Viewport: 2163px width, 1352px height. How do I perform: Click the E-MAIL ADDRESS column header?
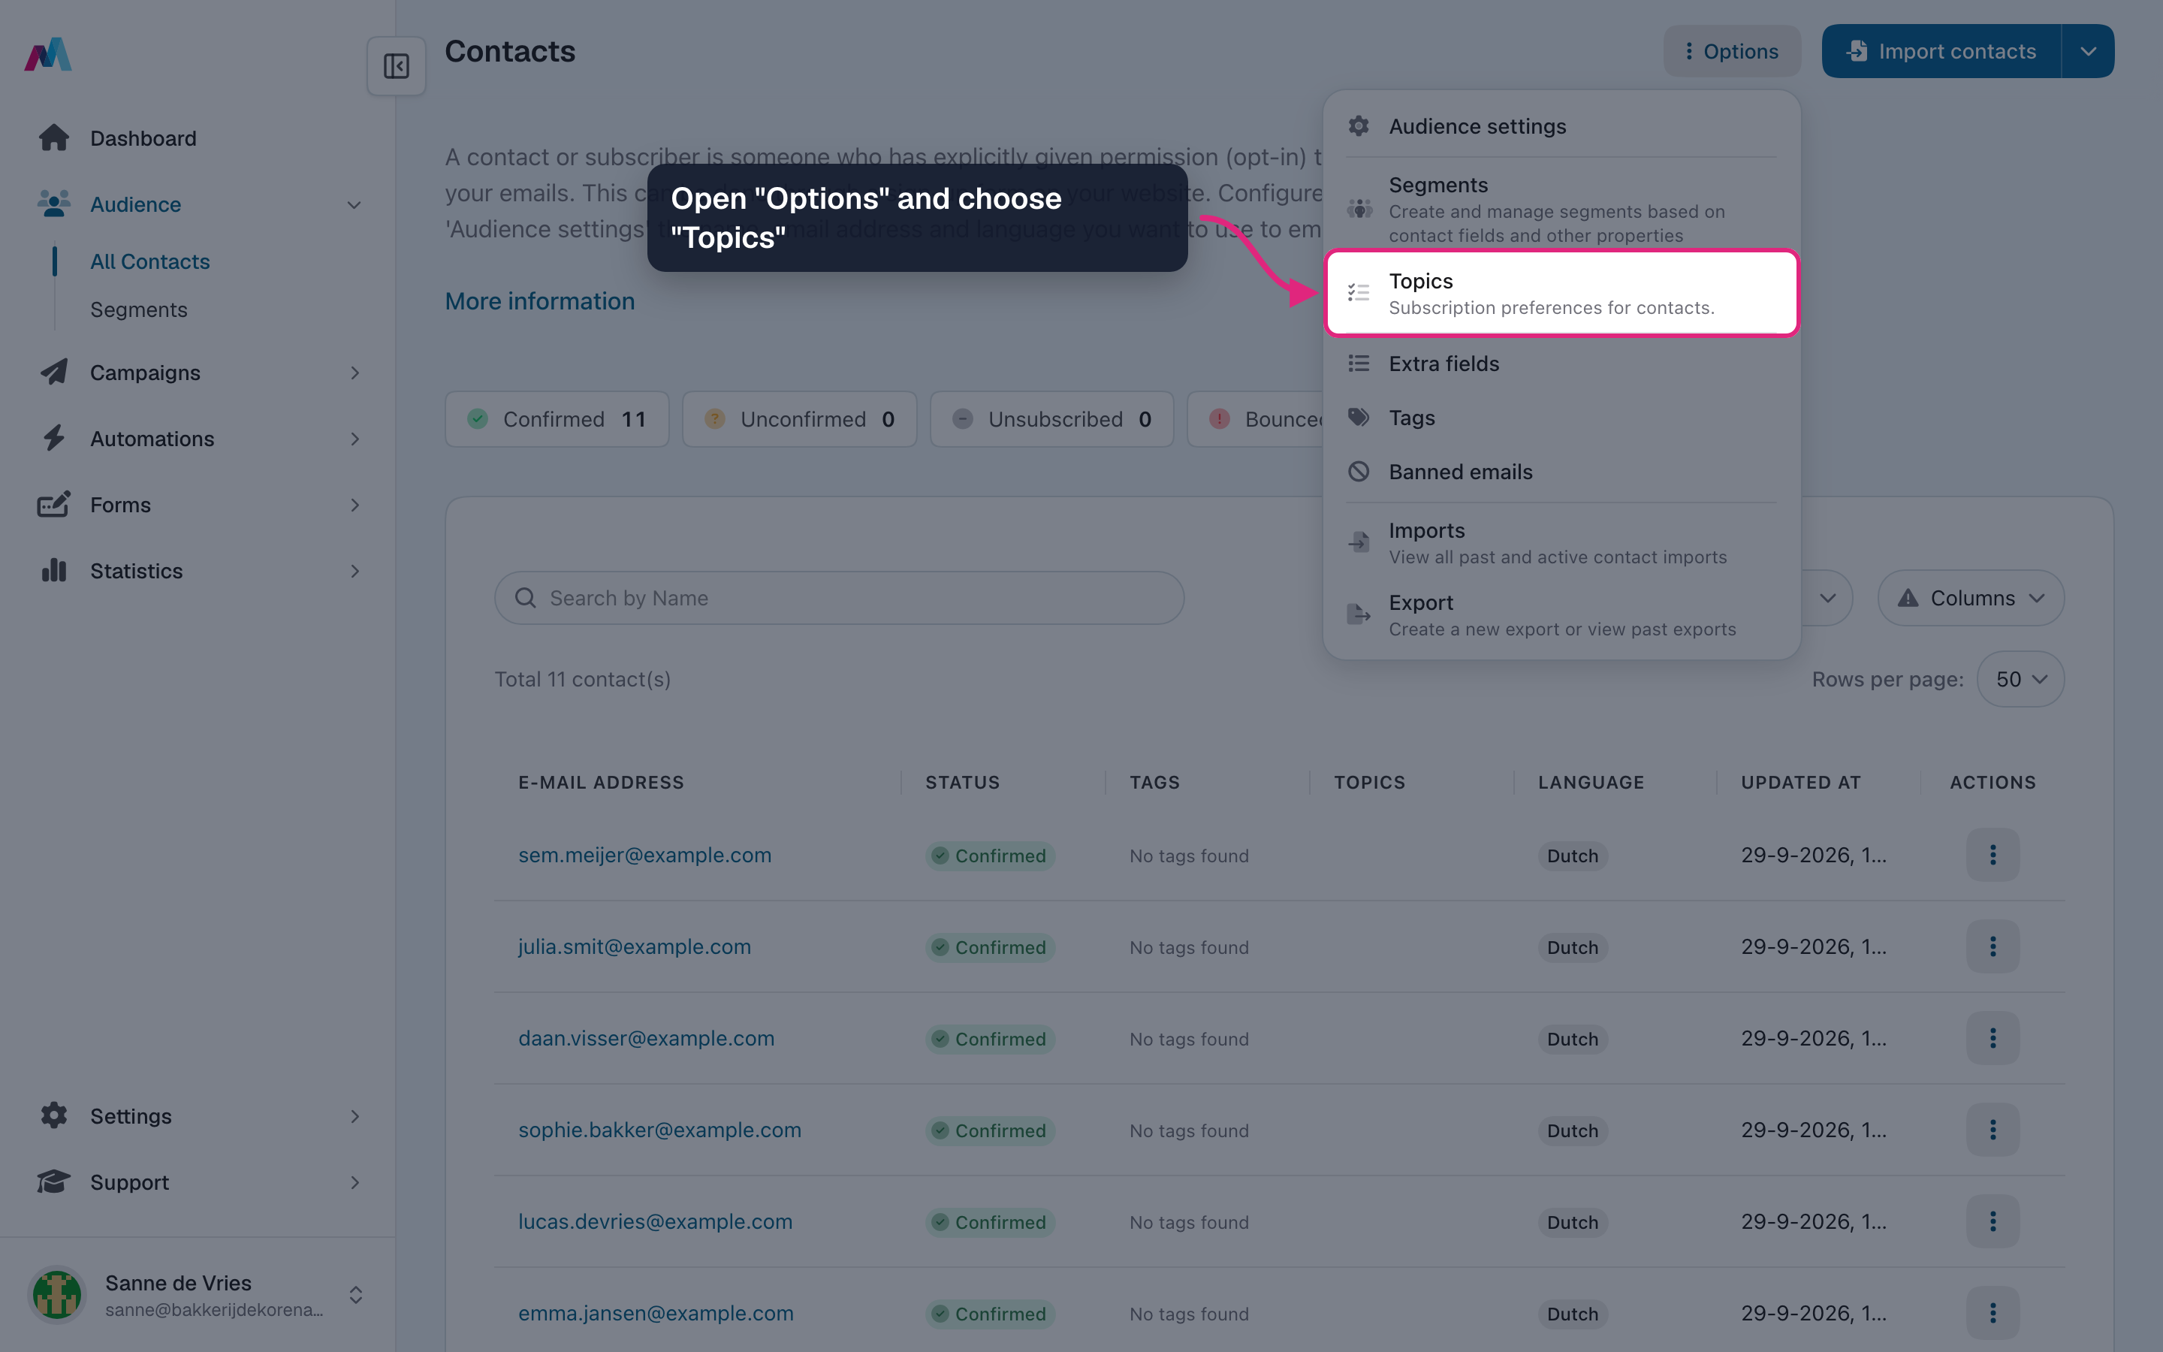[x=602, y=783]
